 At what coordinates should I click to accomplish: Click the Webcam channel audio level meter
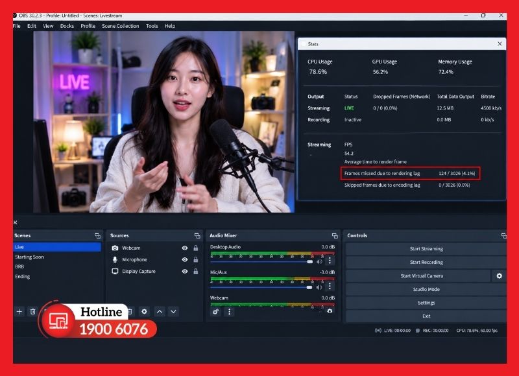pyautogui.click(x=272, y=305)
